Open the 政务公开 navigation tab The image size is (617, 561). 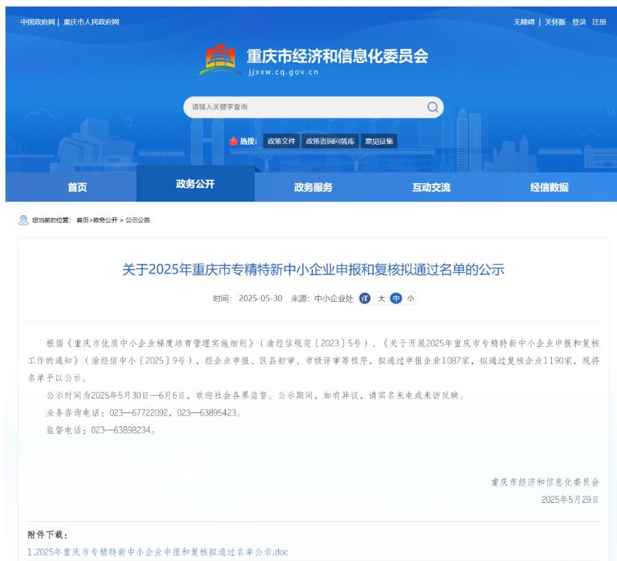coord(195,184)
